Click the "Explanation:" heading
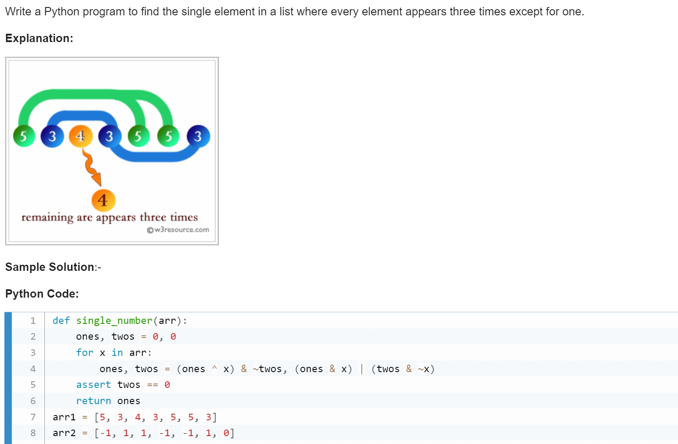This screenshot has width=678, height=444. tap(39, 38)
